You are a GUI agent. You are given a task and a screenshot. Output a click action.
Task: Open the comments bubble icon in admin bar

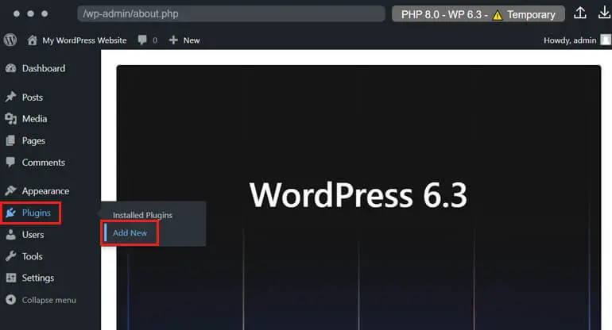click(x=142, y=40)
